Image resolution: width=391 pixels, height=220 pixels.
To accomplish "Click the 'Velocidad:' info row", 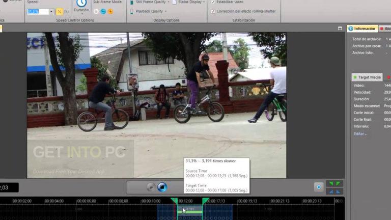I will (372, 92).
